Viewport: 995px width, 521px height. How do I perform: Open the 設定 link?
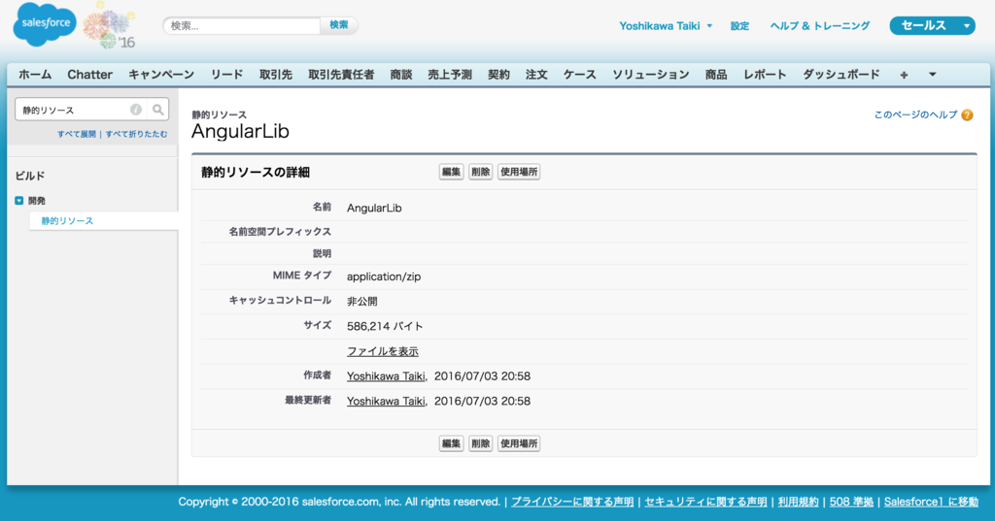point(739,26)
